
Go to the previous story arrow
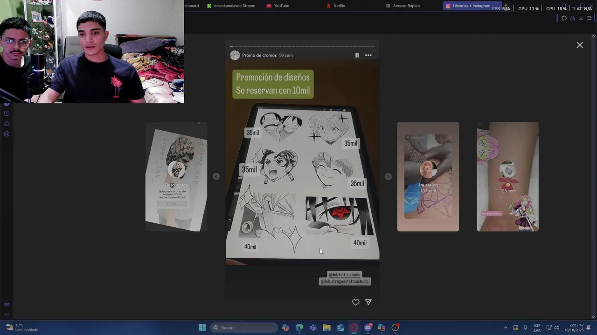(x=216, y=176)
